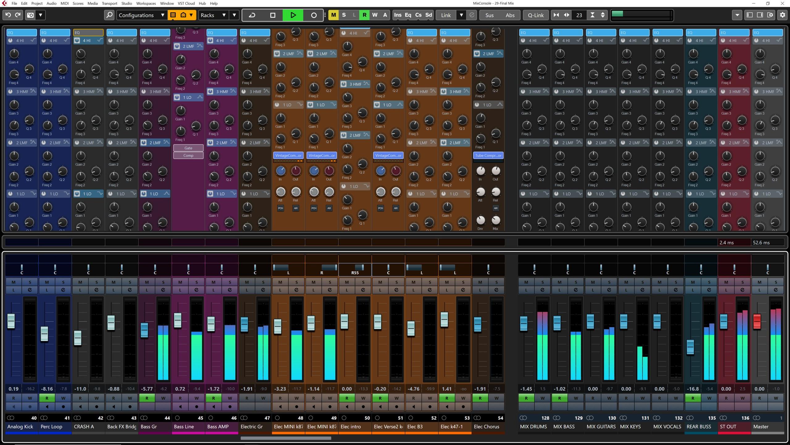The image size is (790, 445).
Task: Click the Comp button on Bass Line strip
Action: tap(188, 155)
